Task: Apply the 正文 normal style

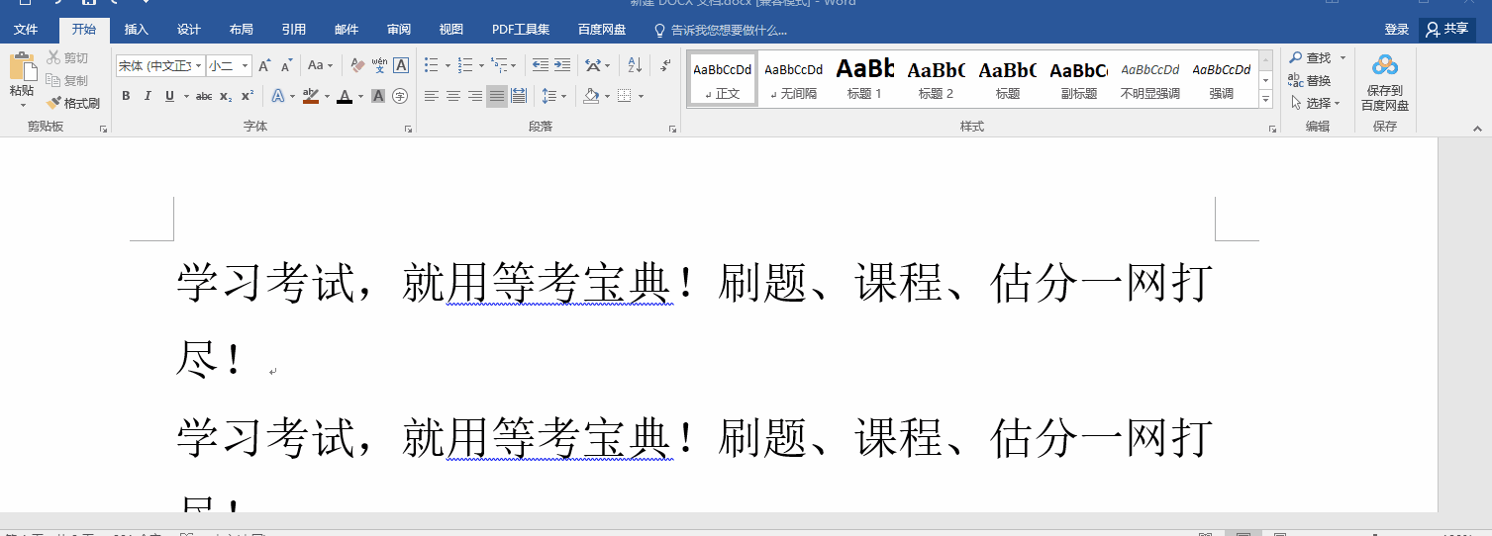Action: (x=722, y=79)
